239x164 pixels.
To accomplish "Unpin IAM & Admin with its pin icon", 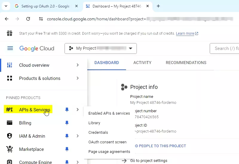I will point(67,136).
